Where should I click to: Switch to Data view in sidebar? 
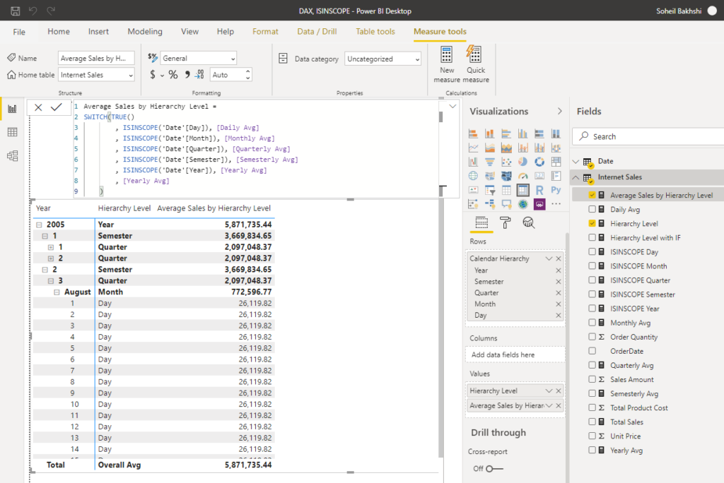click(x=13, y=132)
